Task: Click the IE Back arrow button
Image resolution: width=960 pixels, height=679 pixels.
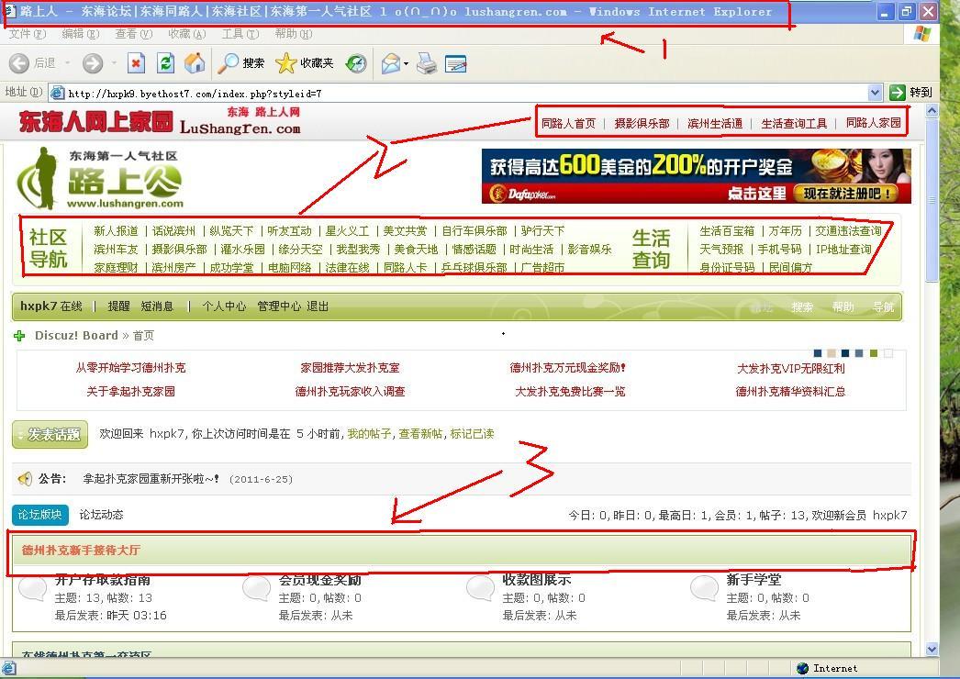Action: pos(19,63)
